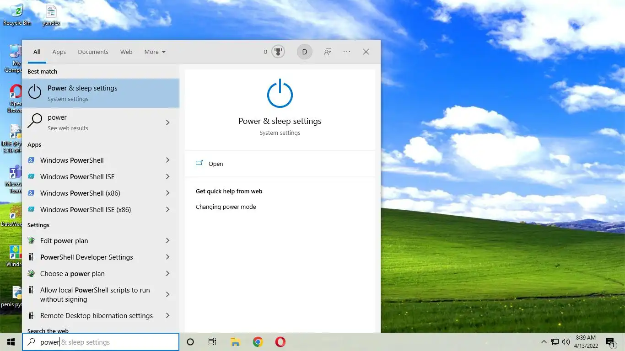This screenshot has width=625, height=351.
Task: Expand Windows PowerShell ISE options arrow
Action: [167, 176]
